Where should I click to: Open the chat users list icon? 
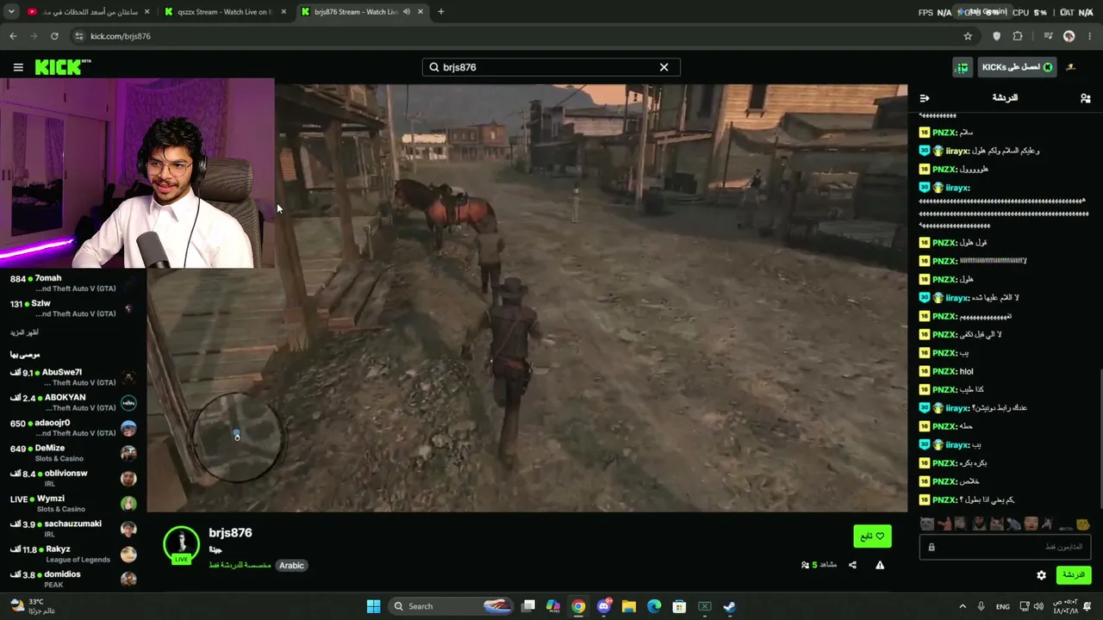(x=1085, y=98)
